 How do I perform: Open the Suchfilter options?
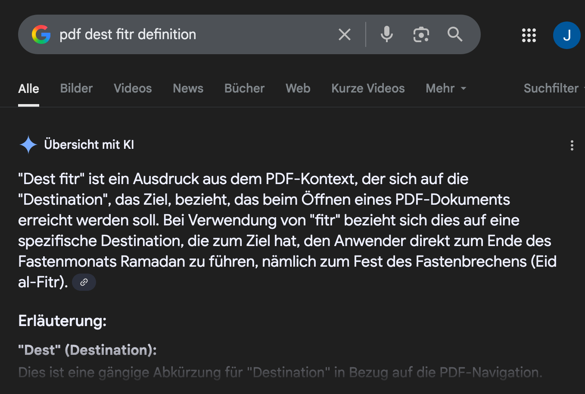click(554, 88)
